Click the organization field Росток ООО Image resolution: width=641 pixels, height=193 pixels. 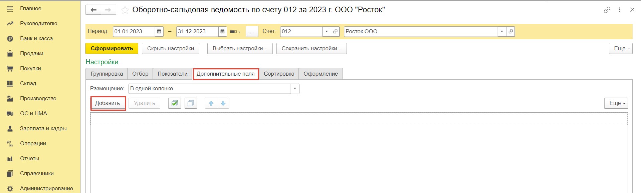point(421,32)
